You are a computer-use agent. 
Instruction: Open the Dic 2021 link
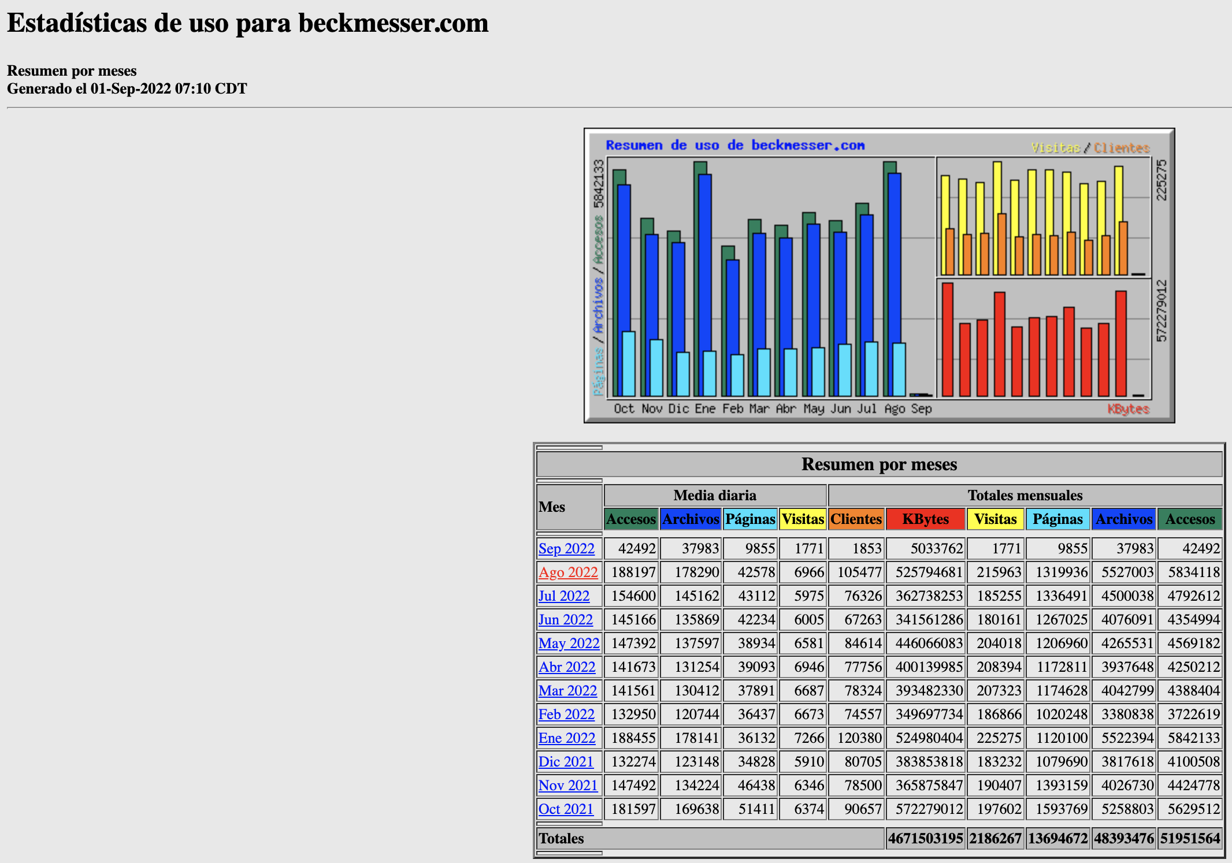(x=566, y=762)
